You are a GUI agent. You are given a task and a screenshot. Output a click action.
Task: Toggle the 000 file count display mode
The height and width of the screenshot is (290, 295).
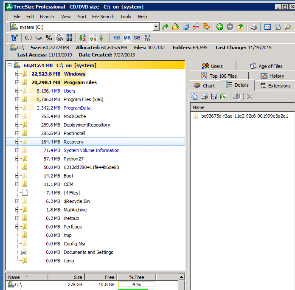click(x=28, y=38)
